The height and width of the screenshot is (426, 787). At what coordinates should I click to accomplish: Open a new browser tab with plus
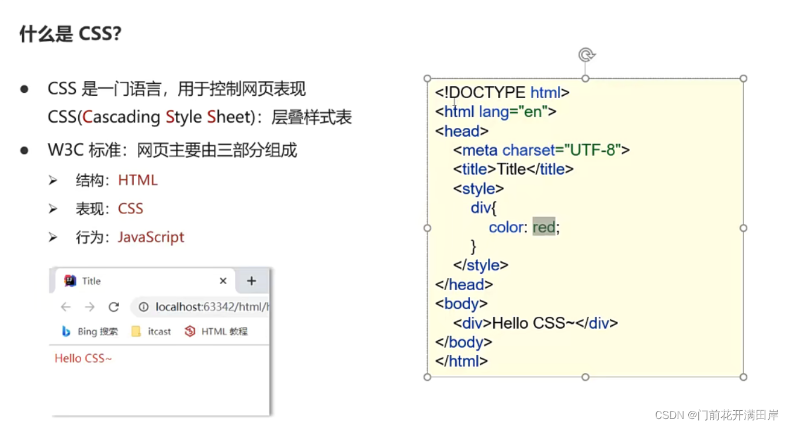[x=251, y=281]
